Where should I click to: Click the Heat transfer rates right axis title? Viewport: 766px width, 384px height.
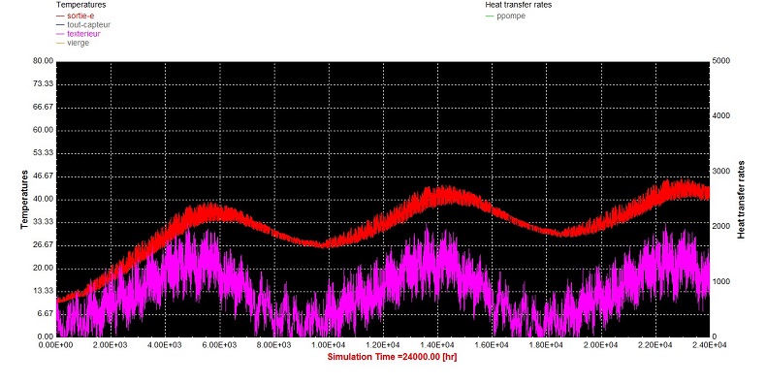[741, 200]
